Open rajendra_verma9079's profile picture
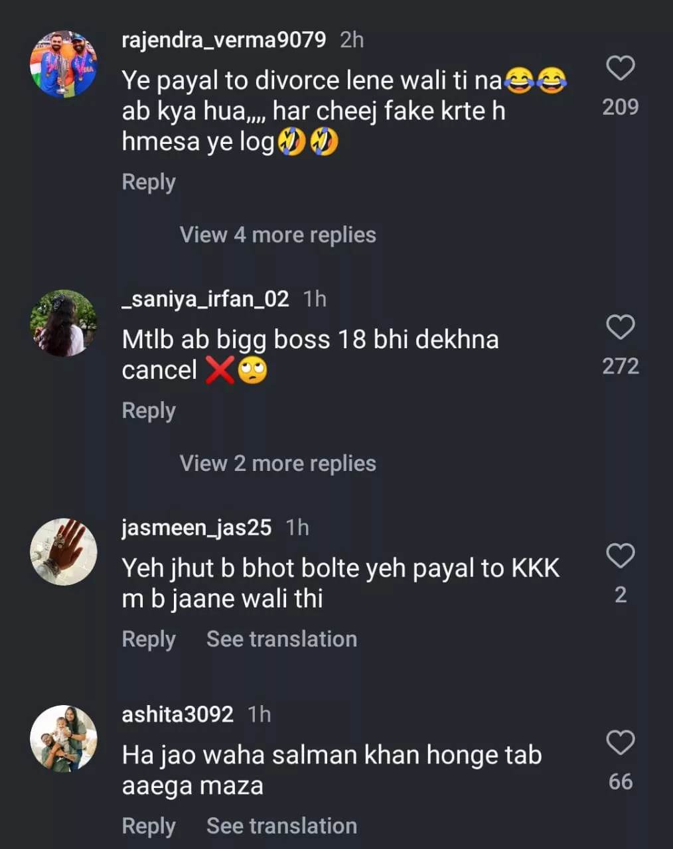The width and height of the screenshot is (673, 849). 64,64
